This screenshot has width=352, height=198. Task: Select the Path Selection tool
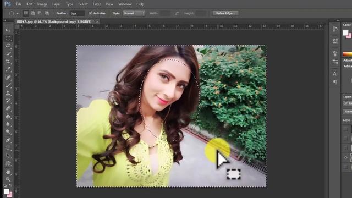tap(8, 156)
